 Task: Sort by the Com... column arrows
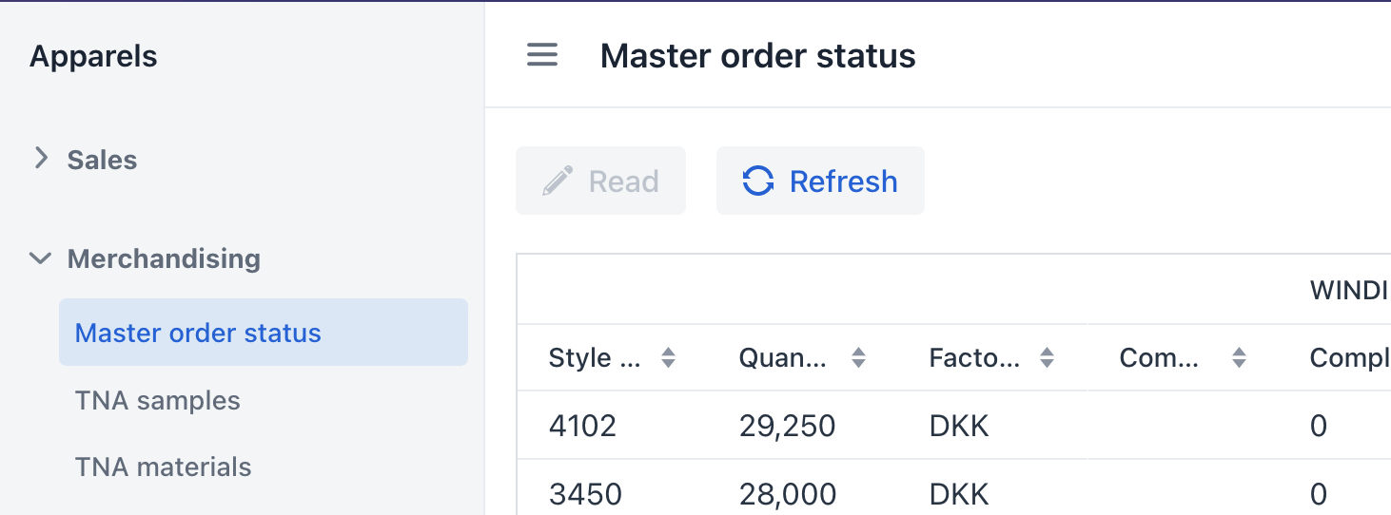click(x=1239, y=357)
